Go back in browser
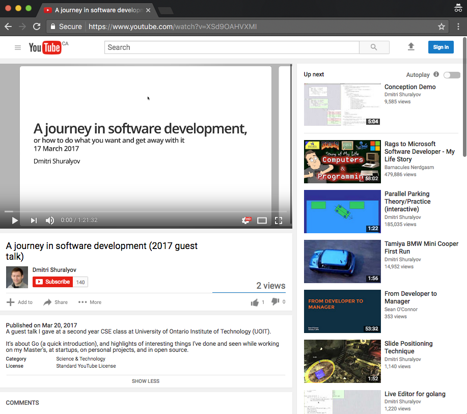This screenshot has width=467, height=414. (8, 26)
